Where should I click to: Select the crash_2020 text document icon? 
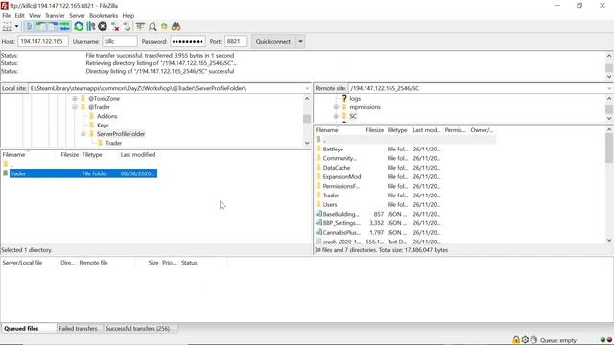pyautogui.click(x=319, y=241)
